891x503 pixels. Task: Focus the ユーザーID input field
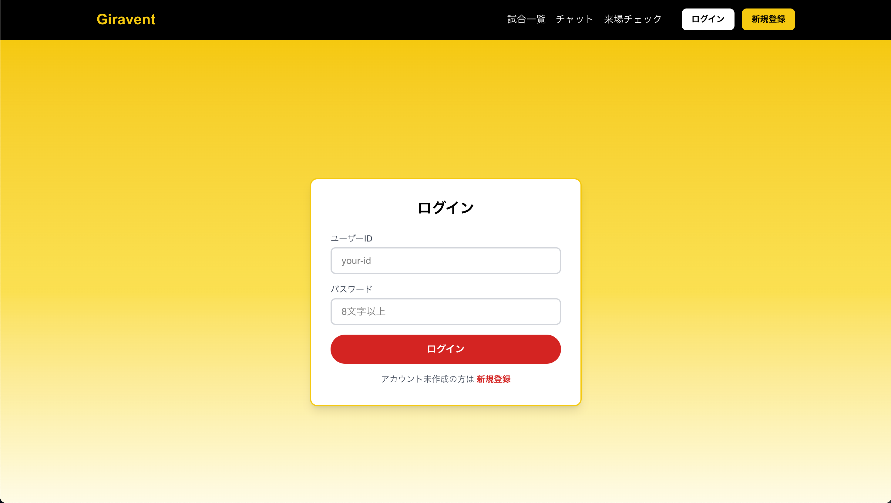445,261
